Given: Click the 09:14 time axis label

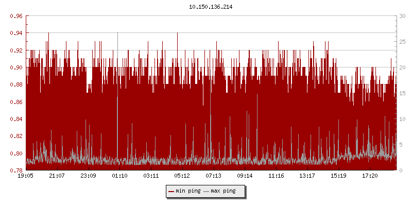Looking at the screenshot, I should tap(245, 176).
